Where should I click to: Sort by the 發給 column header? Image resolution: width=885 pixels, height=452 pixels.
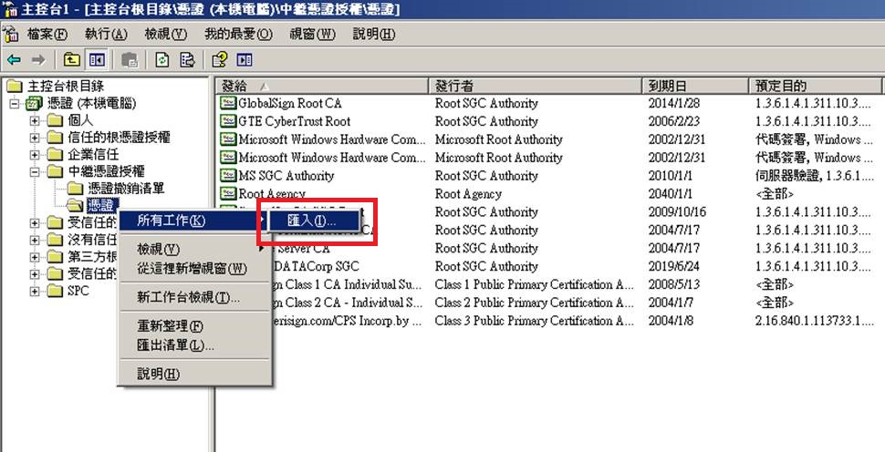[322, 86]
